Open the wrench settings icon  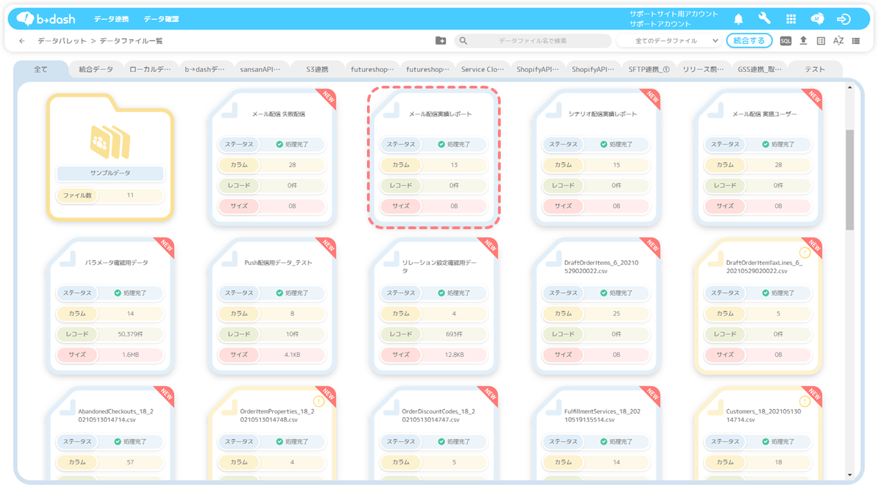764,19
